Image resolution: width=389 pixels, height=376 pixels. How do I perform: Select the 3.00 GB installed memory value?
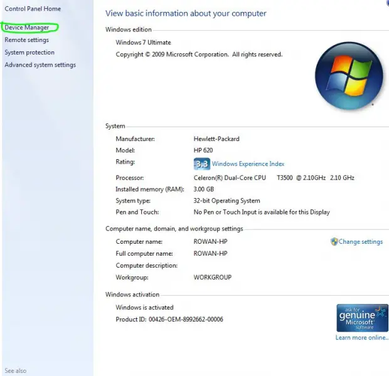(x=204, y=189)
